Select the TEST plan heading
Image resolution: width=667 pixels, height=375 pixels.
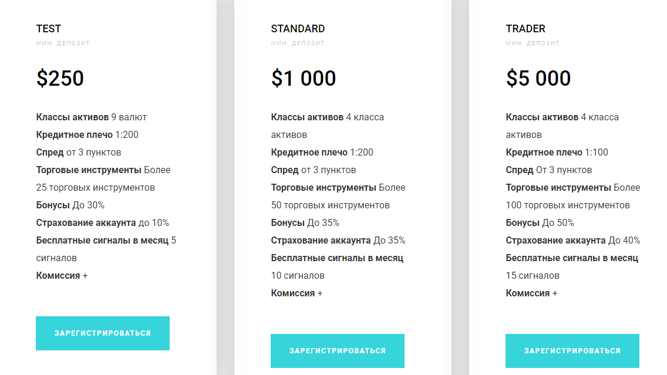coord(49,28)
